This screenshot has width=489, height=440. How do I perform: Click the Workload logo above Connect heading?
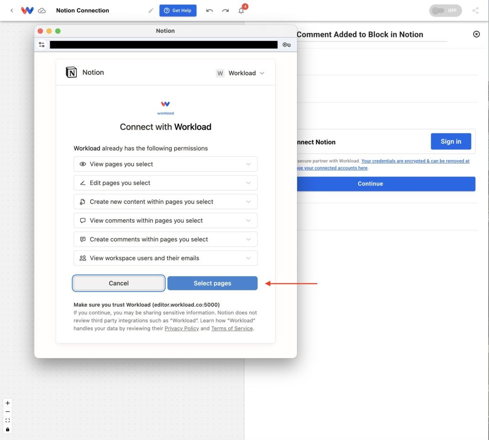(x=165, y=108)
